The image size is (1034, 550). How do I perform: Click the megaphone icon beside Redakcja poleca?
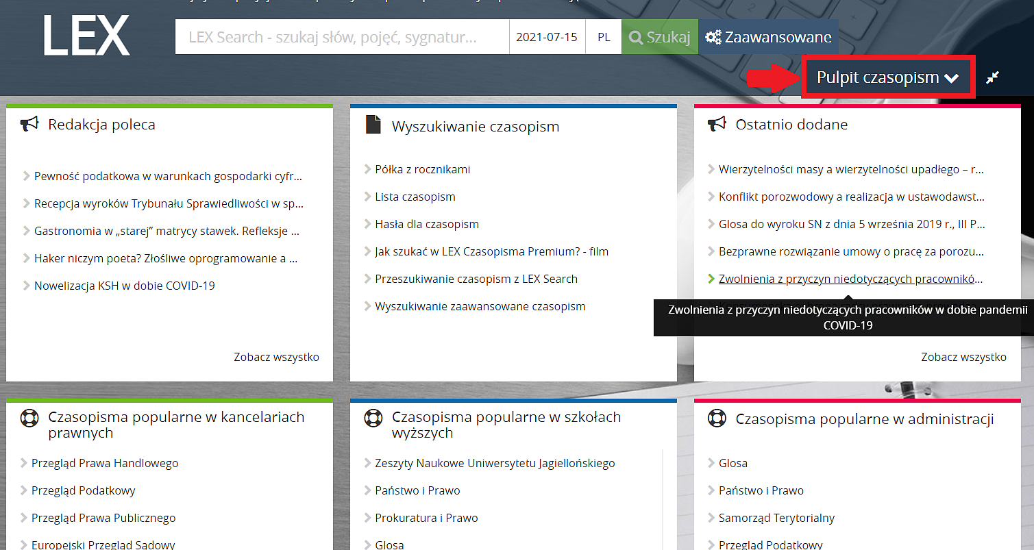coord(29,124)
